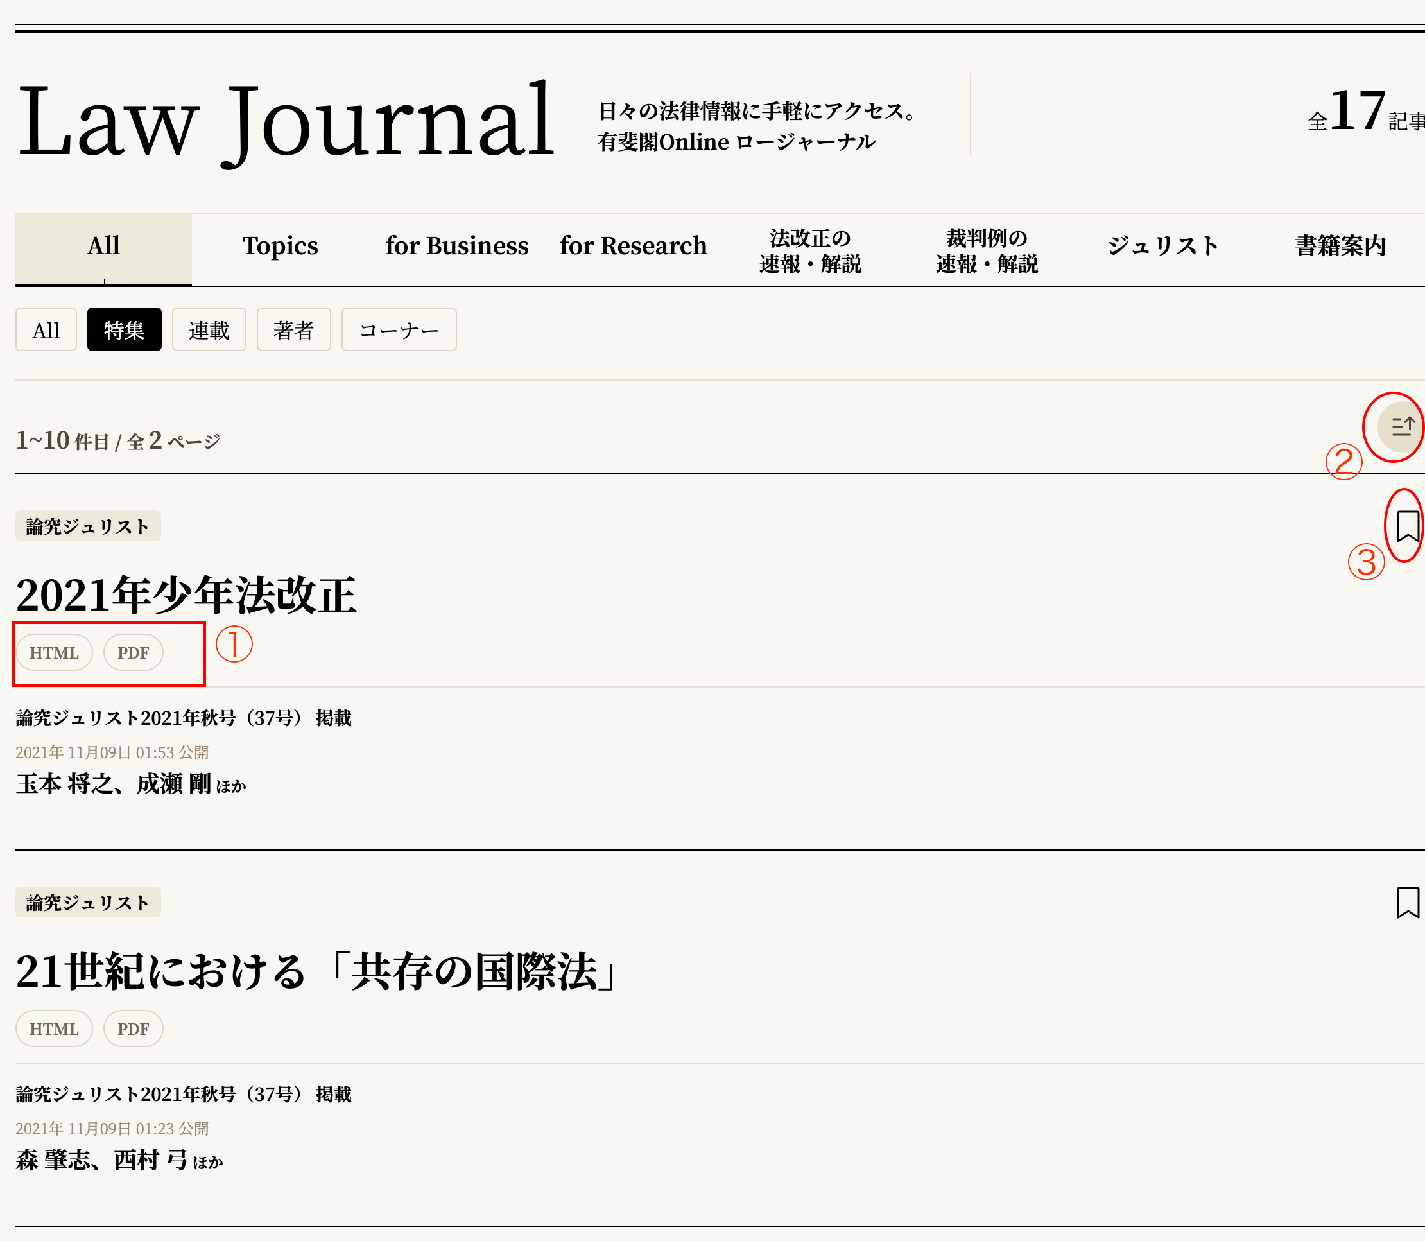Open PDF version of 2021年少年法改正

133,652
